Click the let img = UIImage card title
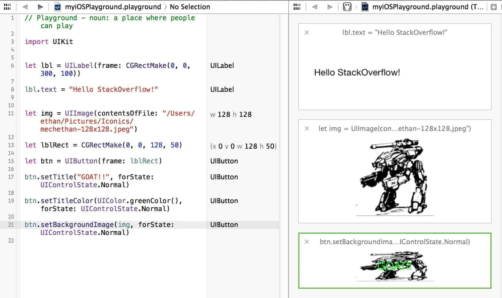The width and height of the screenshot is (502, 298). tap(395, 129)
